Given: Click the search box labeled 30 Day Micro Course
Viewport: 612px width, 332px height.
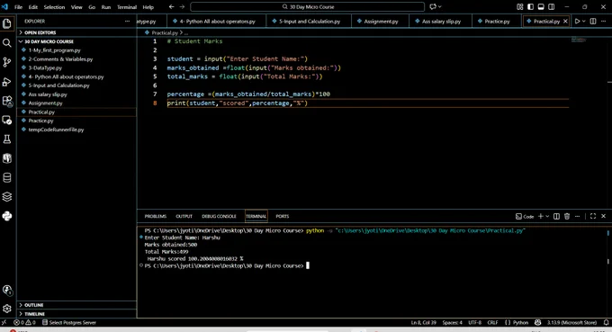Looking at the screenshot, I should point(308,6).
